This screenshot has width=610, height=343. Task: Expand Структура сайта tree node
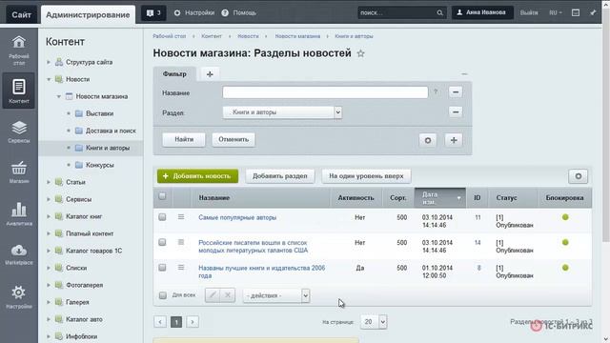click(49, 62)
